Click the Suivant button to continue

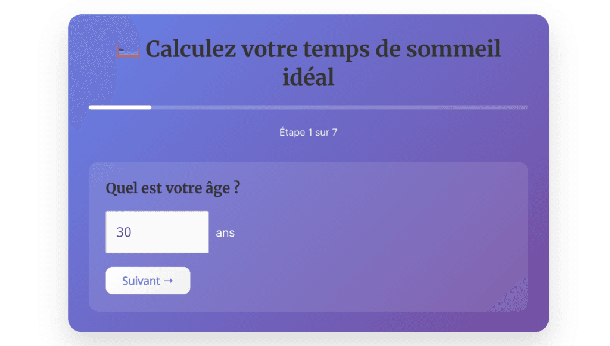(147, 280)
